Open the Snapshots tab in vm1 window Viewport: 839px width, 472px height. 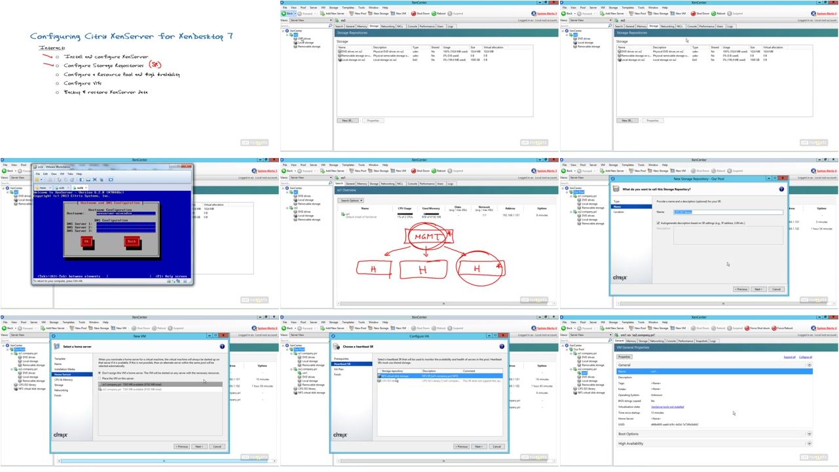701,341
